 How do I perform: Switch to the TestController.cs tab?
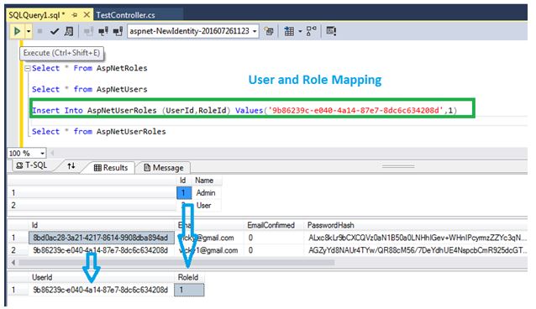[125, 15]
